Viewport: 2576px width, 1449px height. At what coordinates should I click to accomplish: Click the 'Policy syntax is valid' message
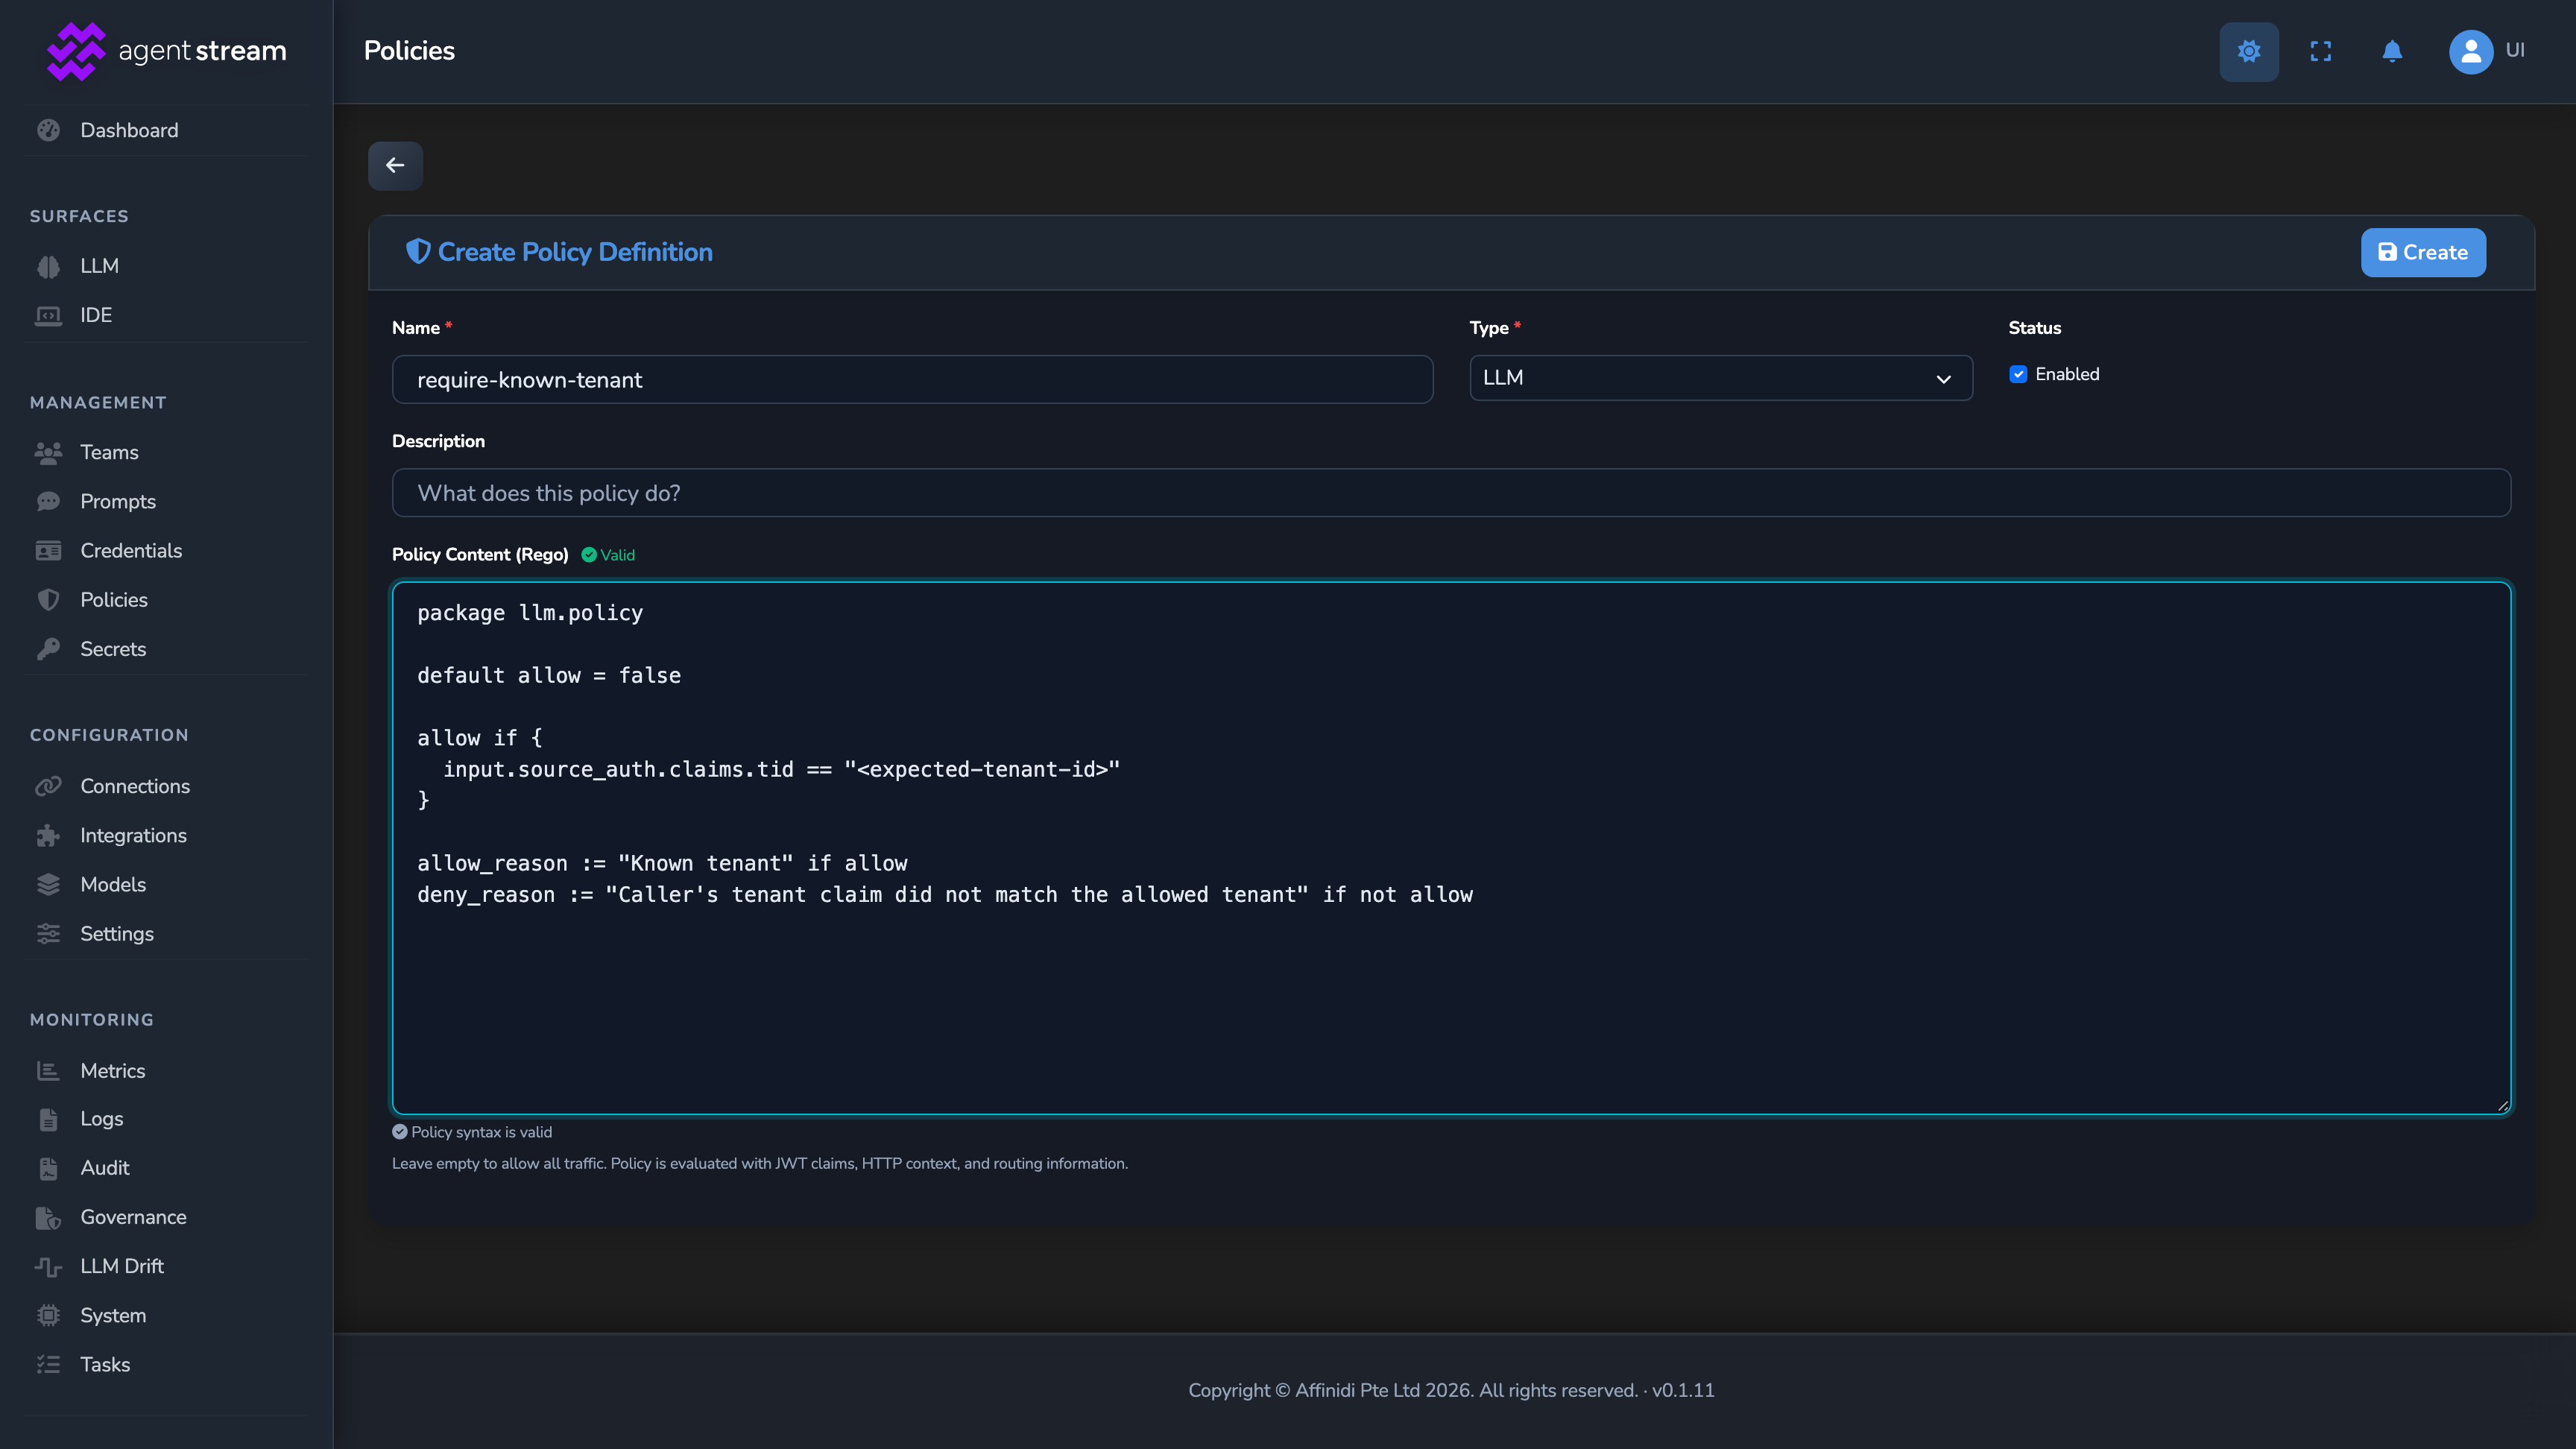tap(472, 1132)
